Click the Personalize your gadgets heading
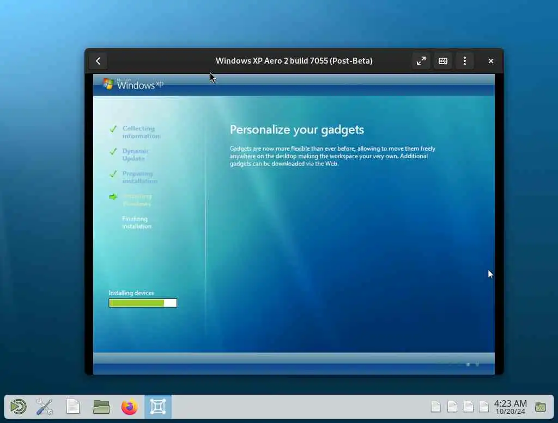The width and height of the screenshot is (558, 423). tap(297, 129)
